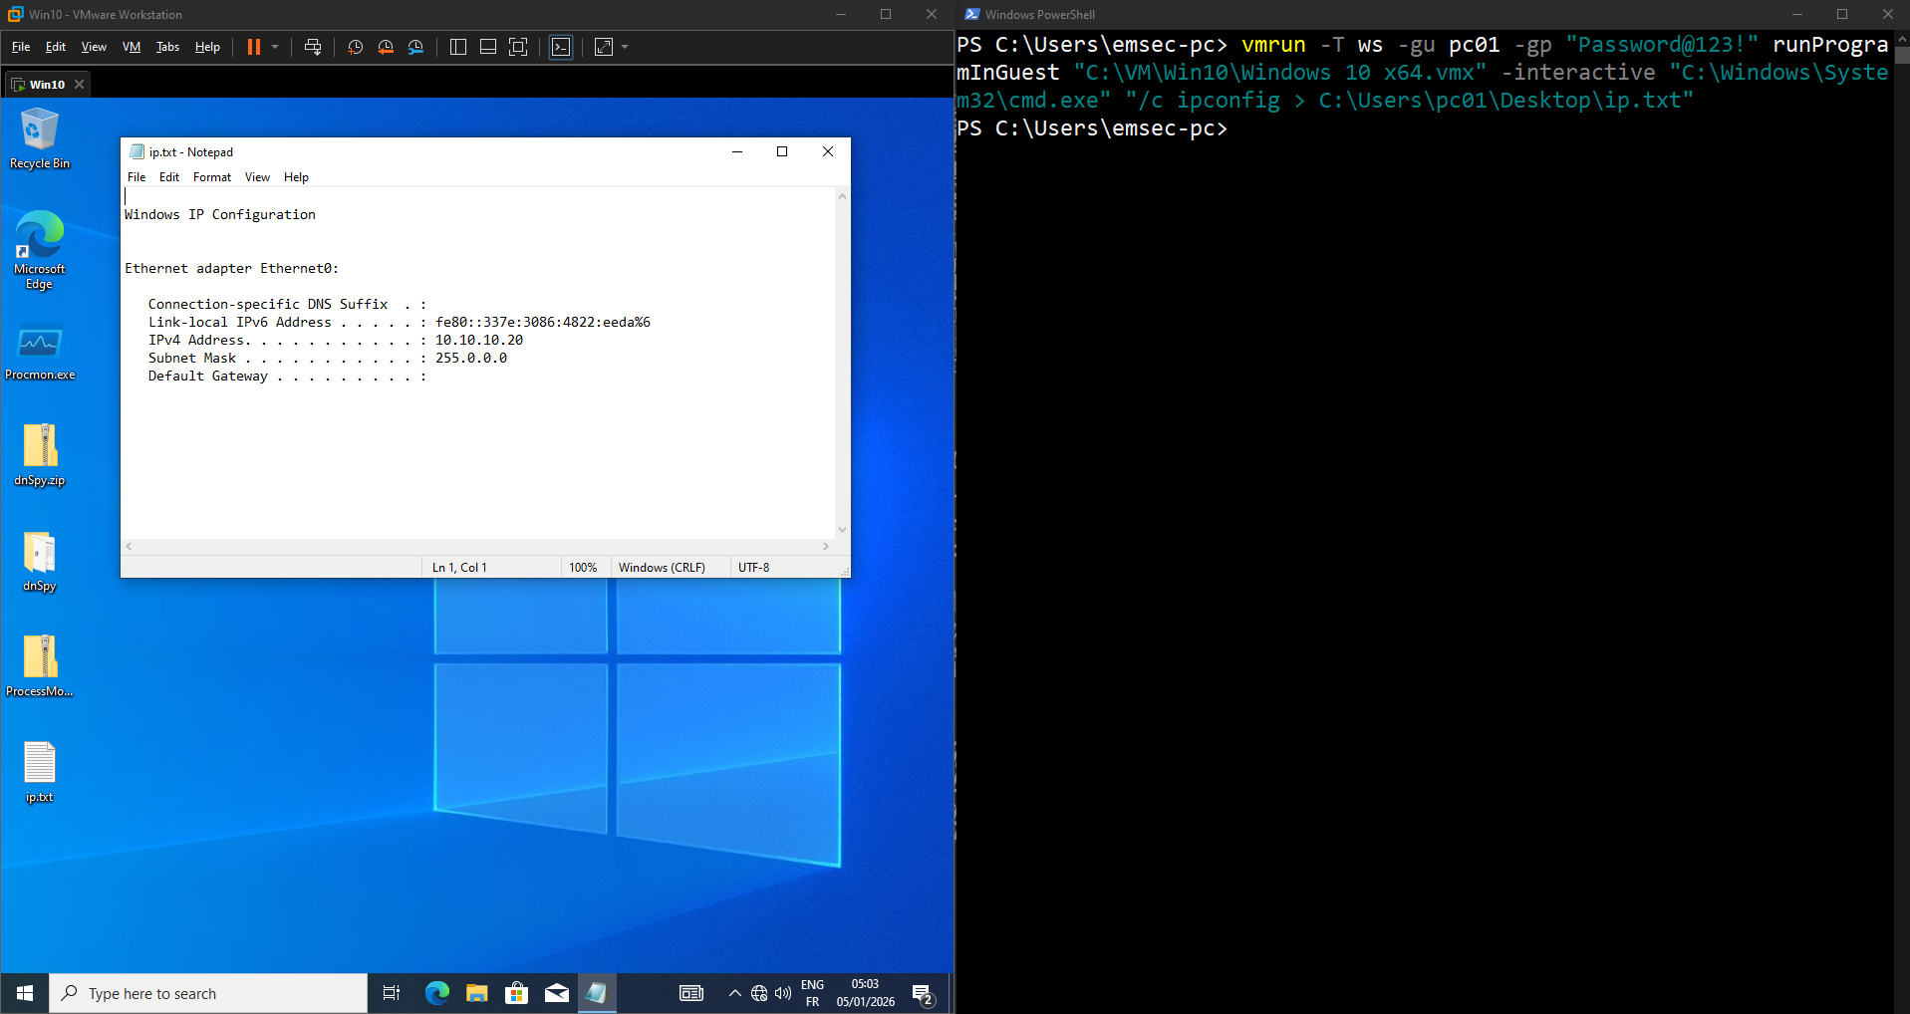Open the VM menu

coord(131,47)
